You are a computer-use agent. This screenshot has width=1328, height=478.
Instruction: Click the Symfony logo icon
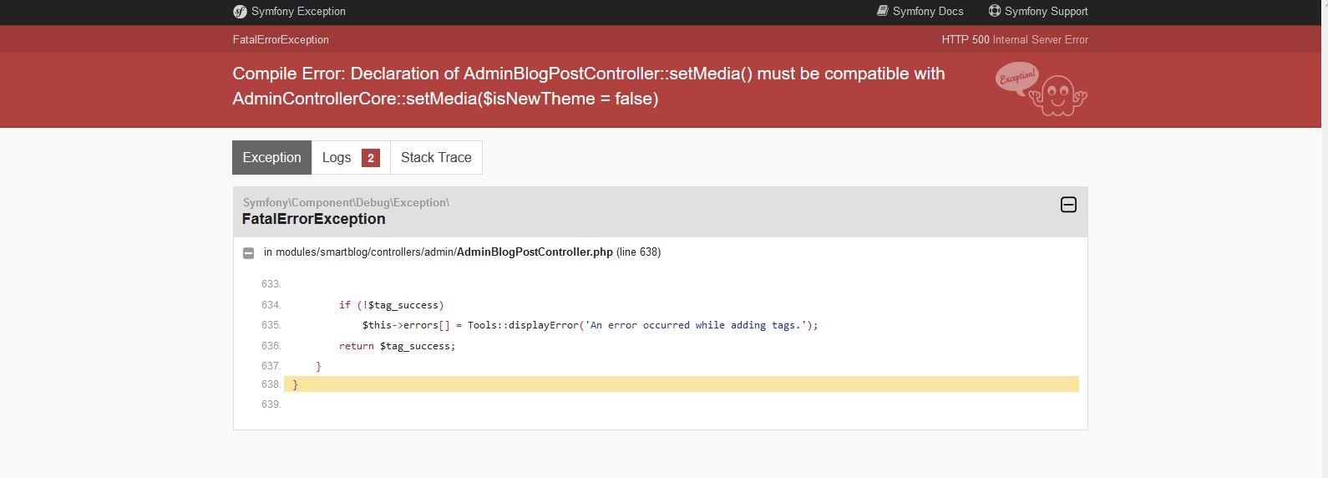(x=240, y=12)
